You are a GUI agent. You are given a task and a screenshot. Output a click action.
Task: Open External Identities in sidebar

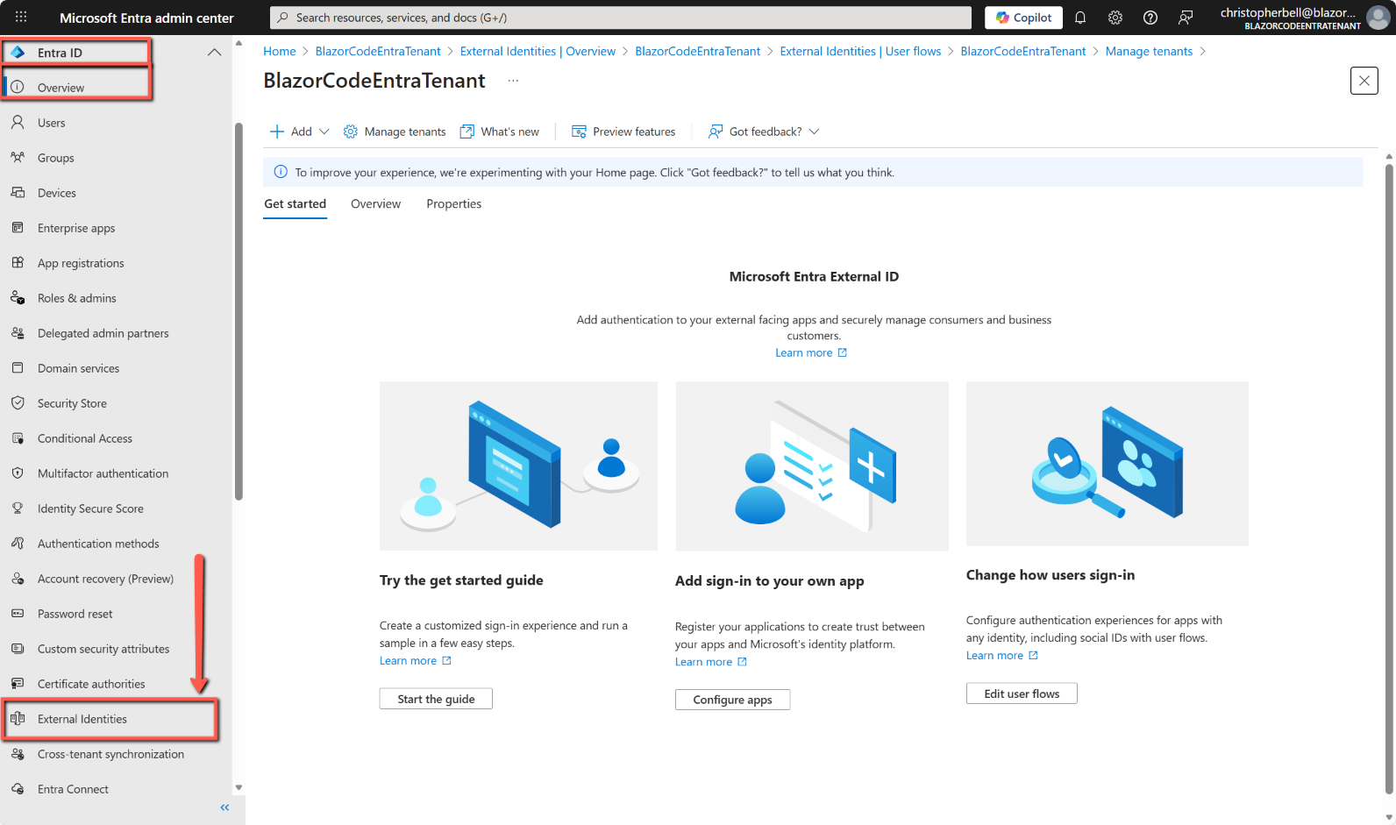coord(82,719)
